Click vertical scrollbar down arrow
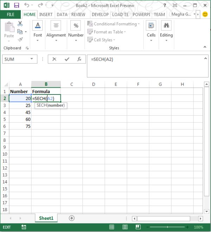Screen dimensions: 211x232 point(206,211)
